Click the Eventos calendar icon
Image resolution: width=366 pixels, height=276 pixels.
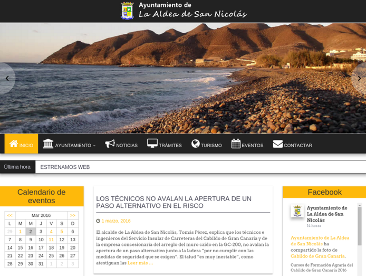(x=236, y=144)
